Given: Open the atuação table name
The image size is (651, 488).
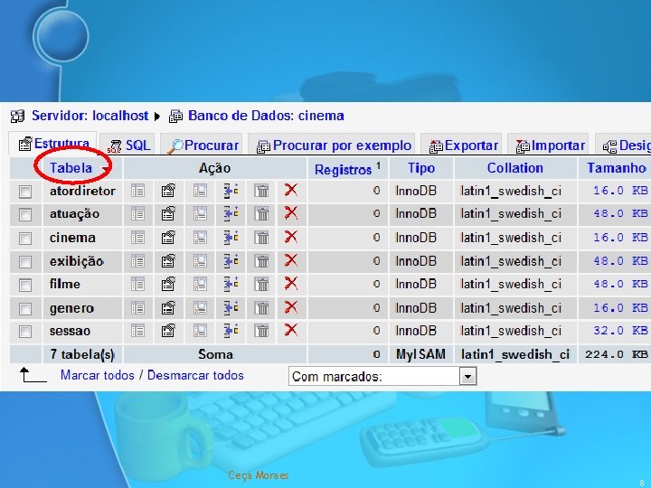Looking at the screenshot, I should (75, 214).
